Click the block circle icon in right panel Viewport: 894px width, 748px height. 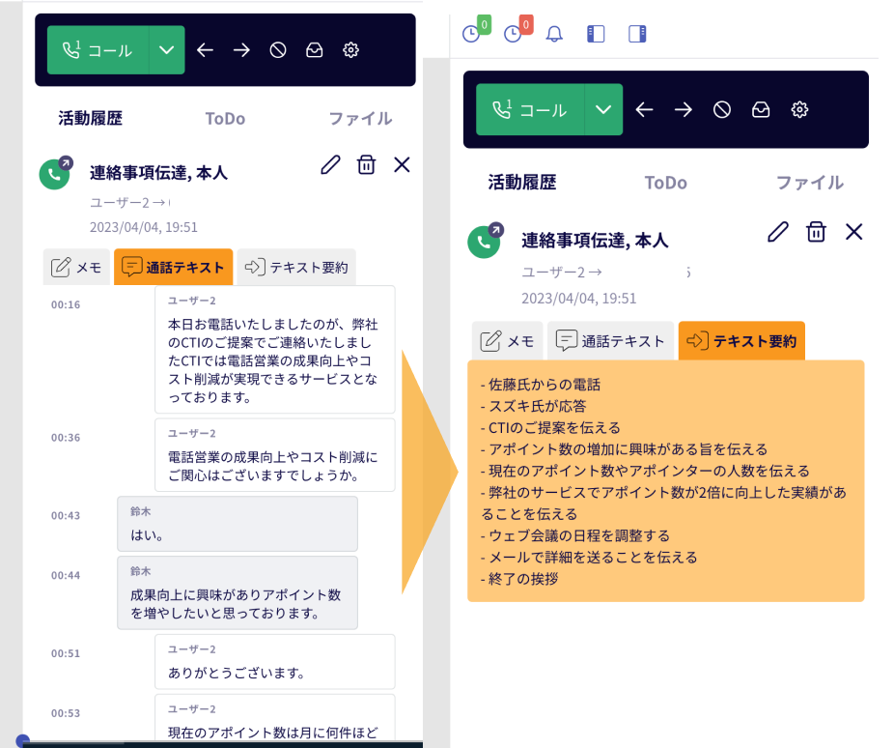pos(722,109)
